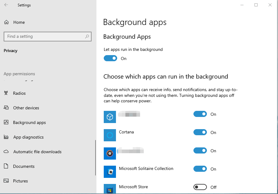Click the back arrow icon in Settings
The width and height of the screenshot is (278, 194).
click(6, 5)
